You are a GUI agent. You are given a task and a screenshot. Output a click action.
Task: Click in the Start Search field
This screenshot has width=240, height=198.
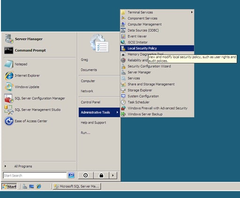point(35,176)
